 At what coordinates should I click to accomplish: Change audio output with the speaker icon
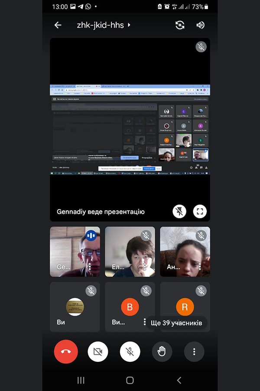201,25
